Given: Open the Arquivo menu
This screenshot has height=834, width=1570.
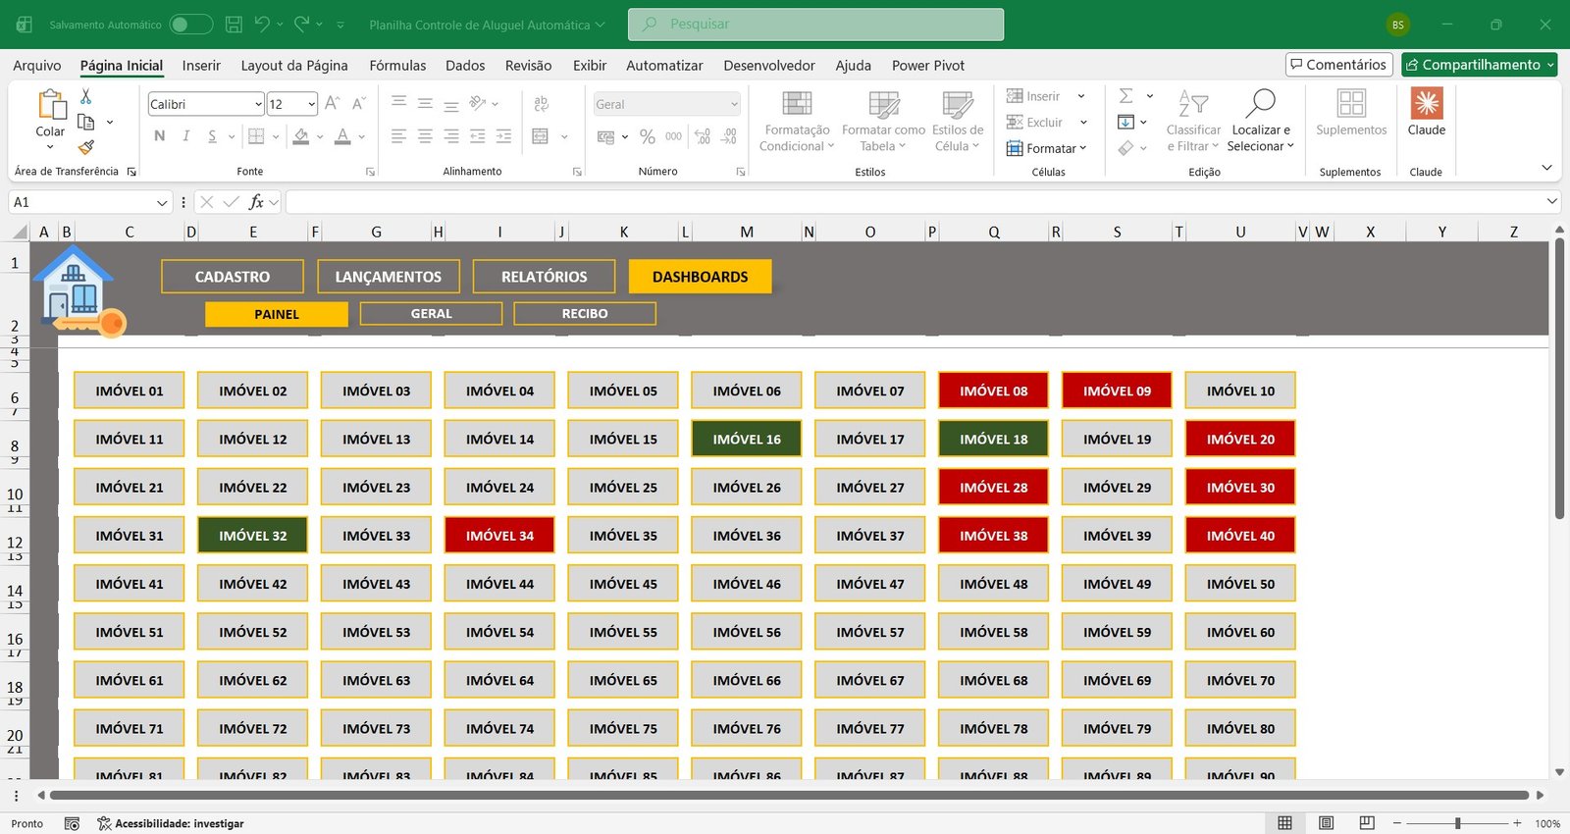Looking at the screenshot, I should point(37,66).
